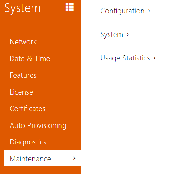Image resolution: width=175 pixels, height=174 pixels.
Task: Click the chevron next to Configuration
Action: 149,11
